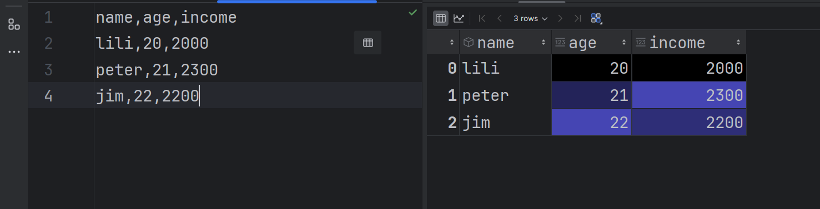Image resolution: width=820 pixels, height=209 pixels.
Task: Sort by the name column arrows
Action: tap(543, 43)
